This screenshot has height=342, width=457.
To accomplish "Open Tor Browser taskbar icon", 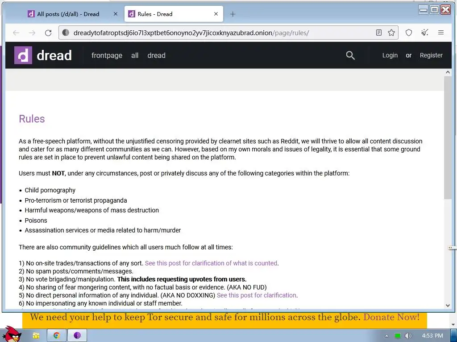I will 77,335.
